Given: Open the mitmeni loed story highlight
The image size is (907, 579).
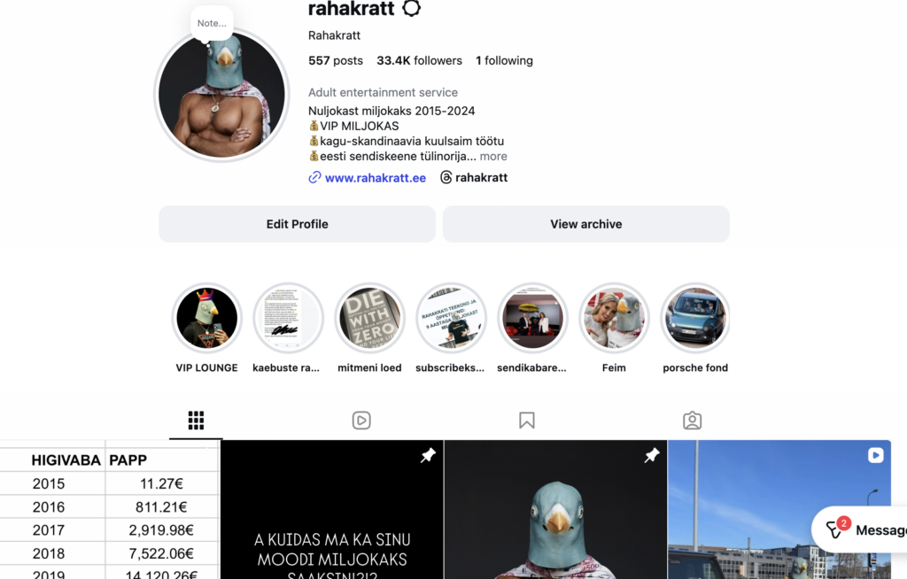Looking at the screenshot, I should 369,318.
